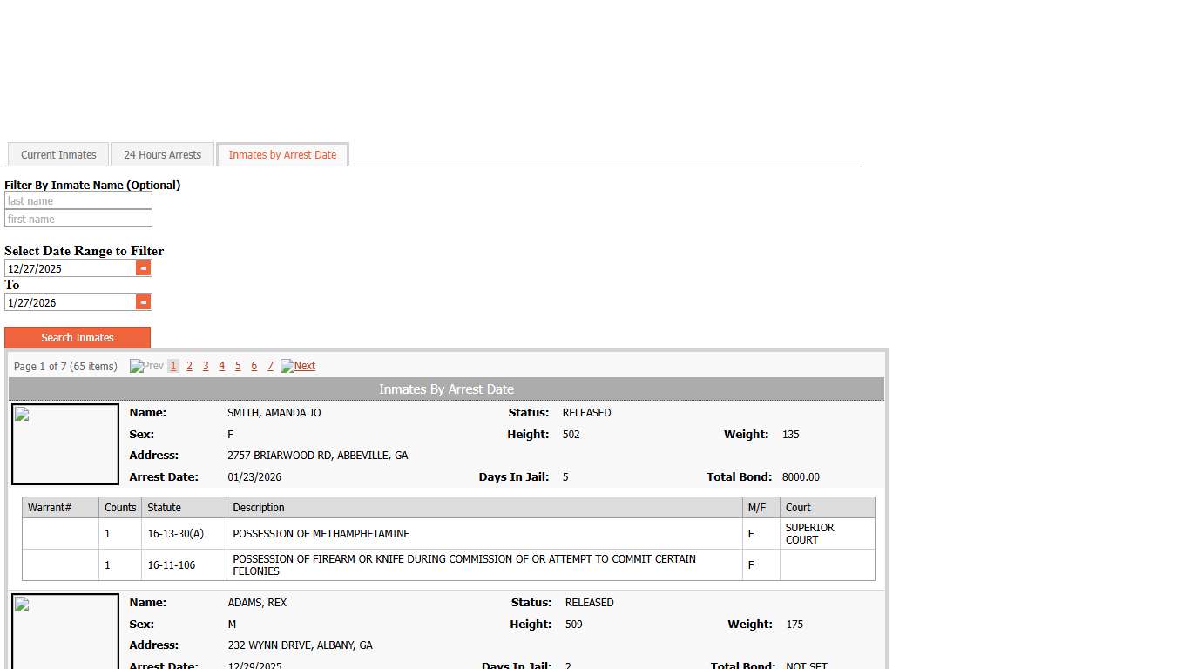Navigate to results page 6

click(x=254, y=366)
